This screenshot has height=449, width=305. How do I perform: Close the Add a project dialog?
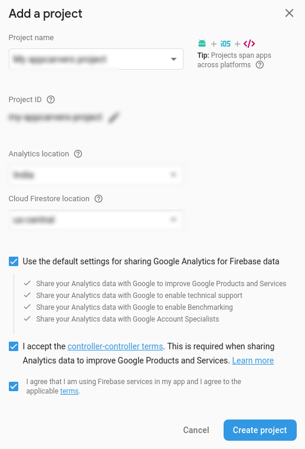(289, 13)
